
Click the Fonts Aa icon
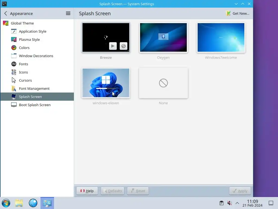[14, 64]
